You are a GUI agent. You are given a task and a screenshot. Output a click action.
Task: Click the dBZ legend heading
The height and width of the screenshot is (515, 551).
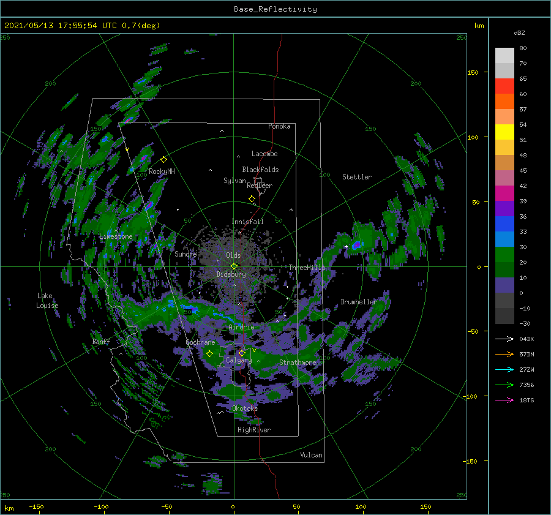(519, 32)
